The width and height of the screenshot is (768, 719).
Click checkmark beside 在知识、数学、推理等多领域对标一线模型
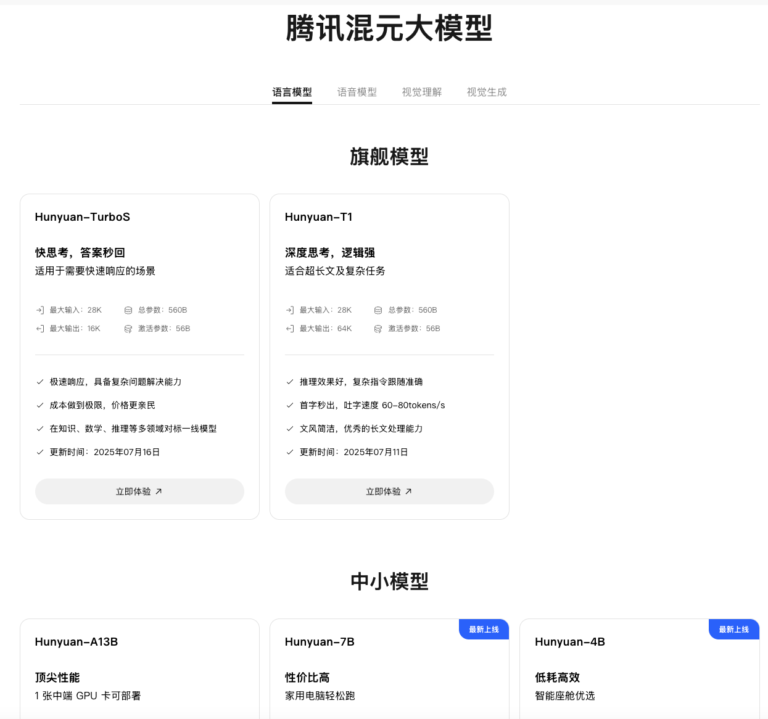pos(40,429)
